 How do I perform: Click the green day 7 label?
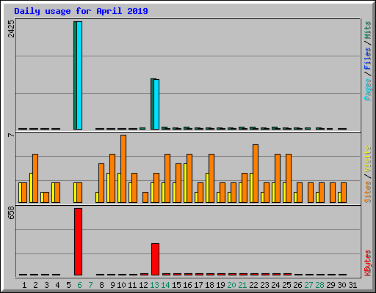90,285
